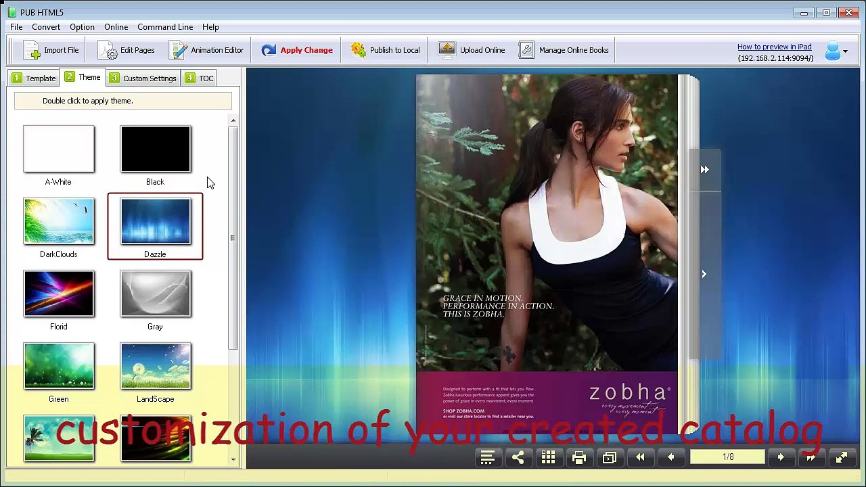Image resolution: width=866 pixels, height=487 pixels.
Task: Click the print icon in the viewer bar
Action: coord(578,458)
